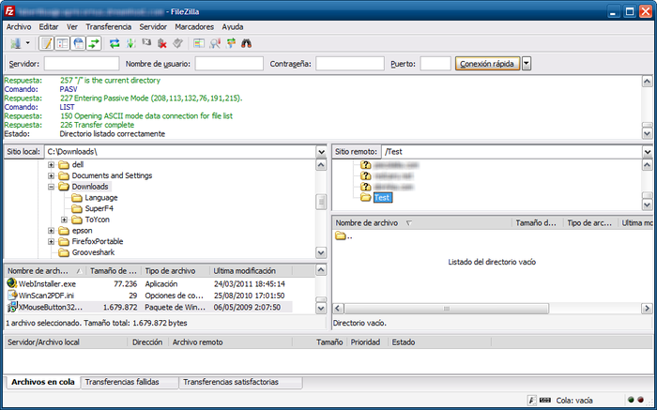The width and height of the screenshot is (657, 410).
Task: Open the quick connect history dropdown
Action: (x=527, y=64)
